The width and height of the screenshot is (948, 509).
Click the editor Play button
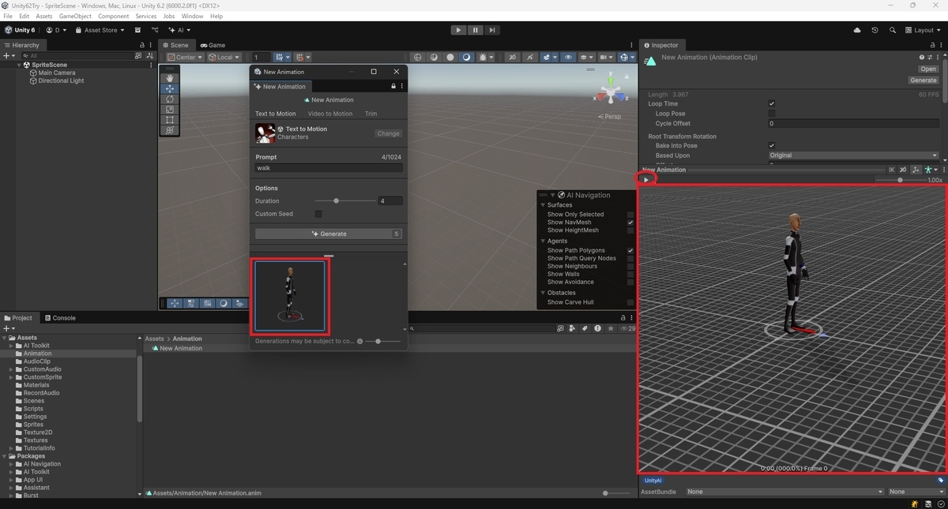458,30
